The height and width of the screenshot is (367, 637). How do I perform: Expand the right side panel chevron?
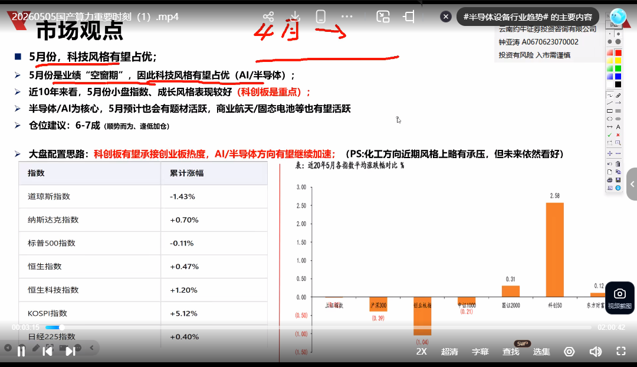[x=632, y=184]
